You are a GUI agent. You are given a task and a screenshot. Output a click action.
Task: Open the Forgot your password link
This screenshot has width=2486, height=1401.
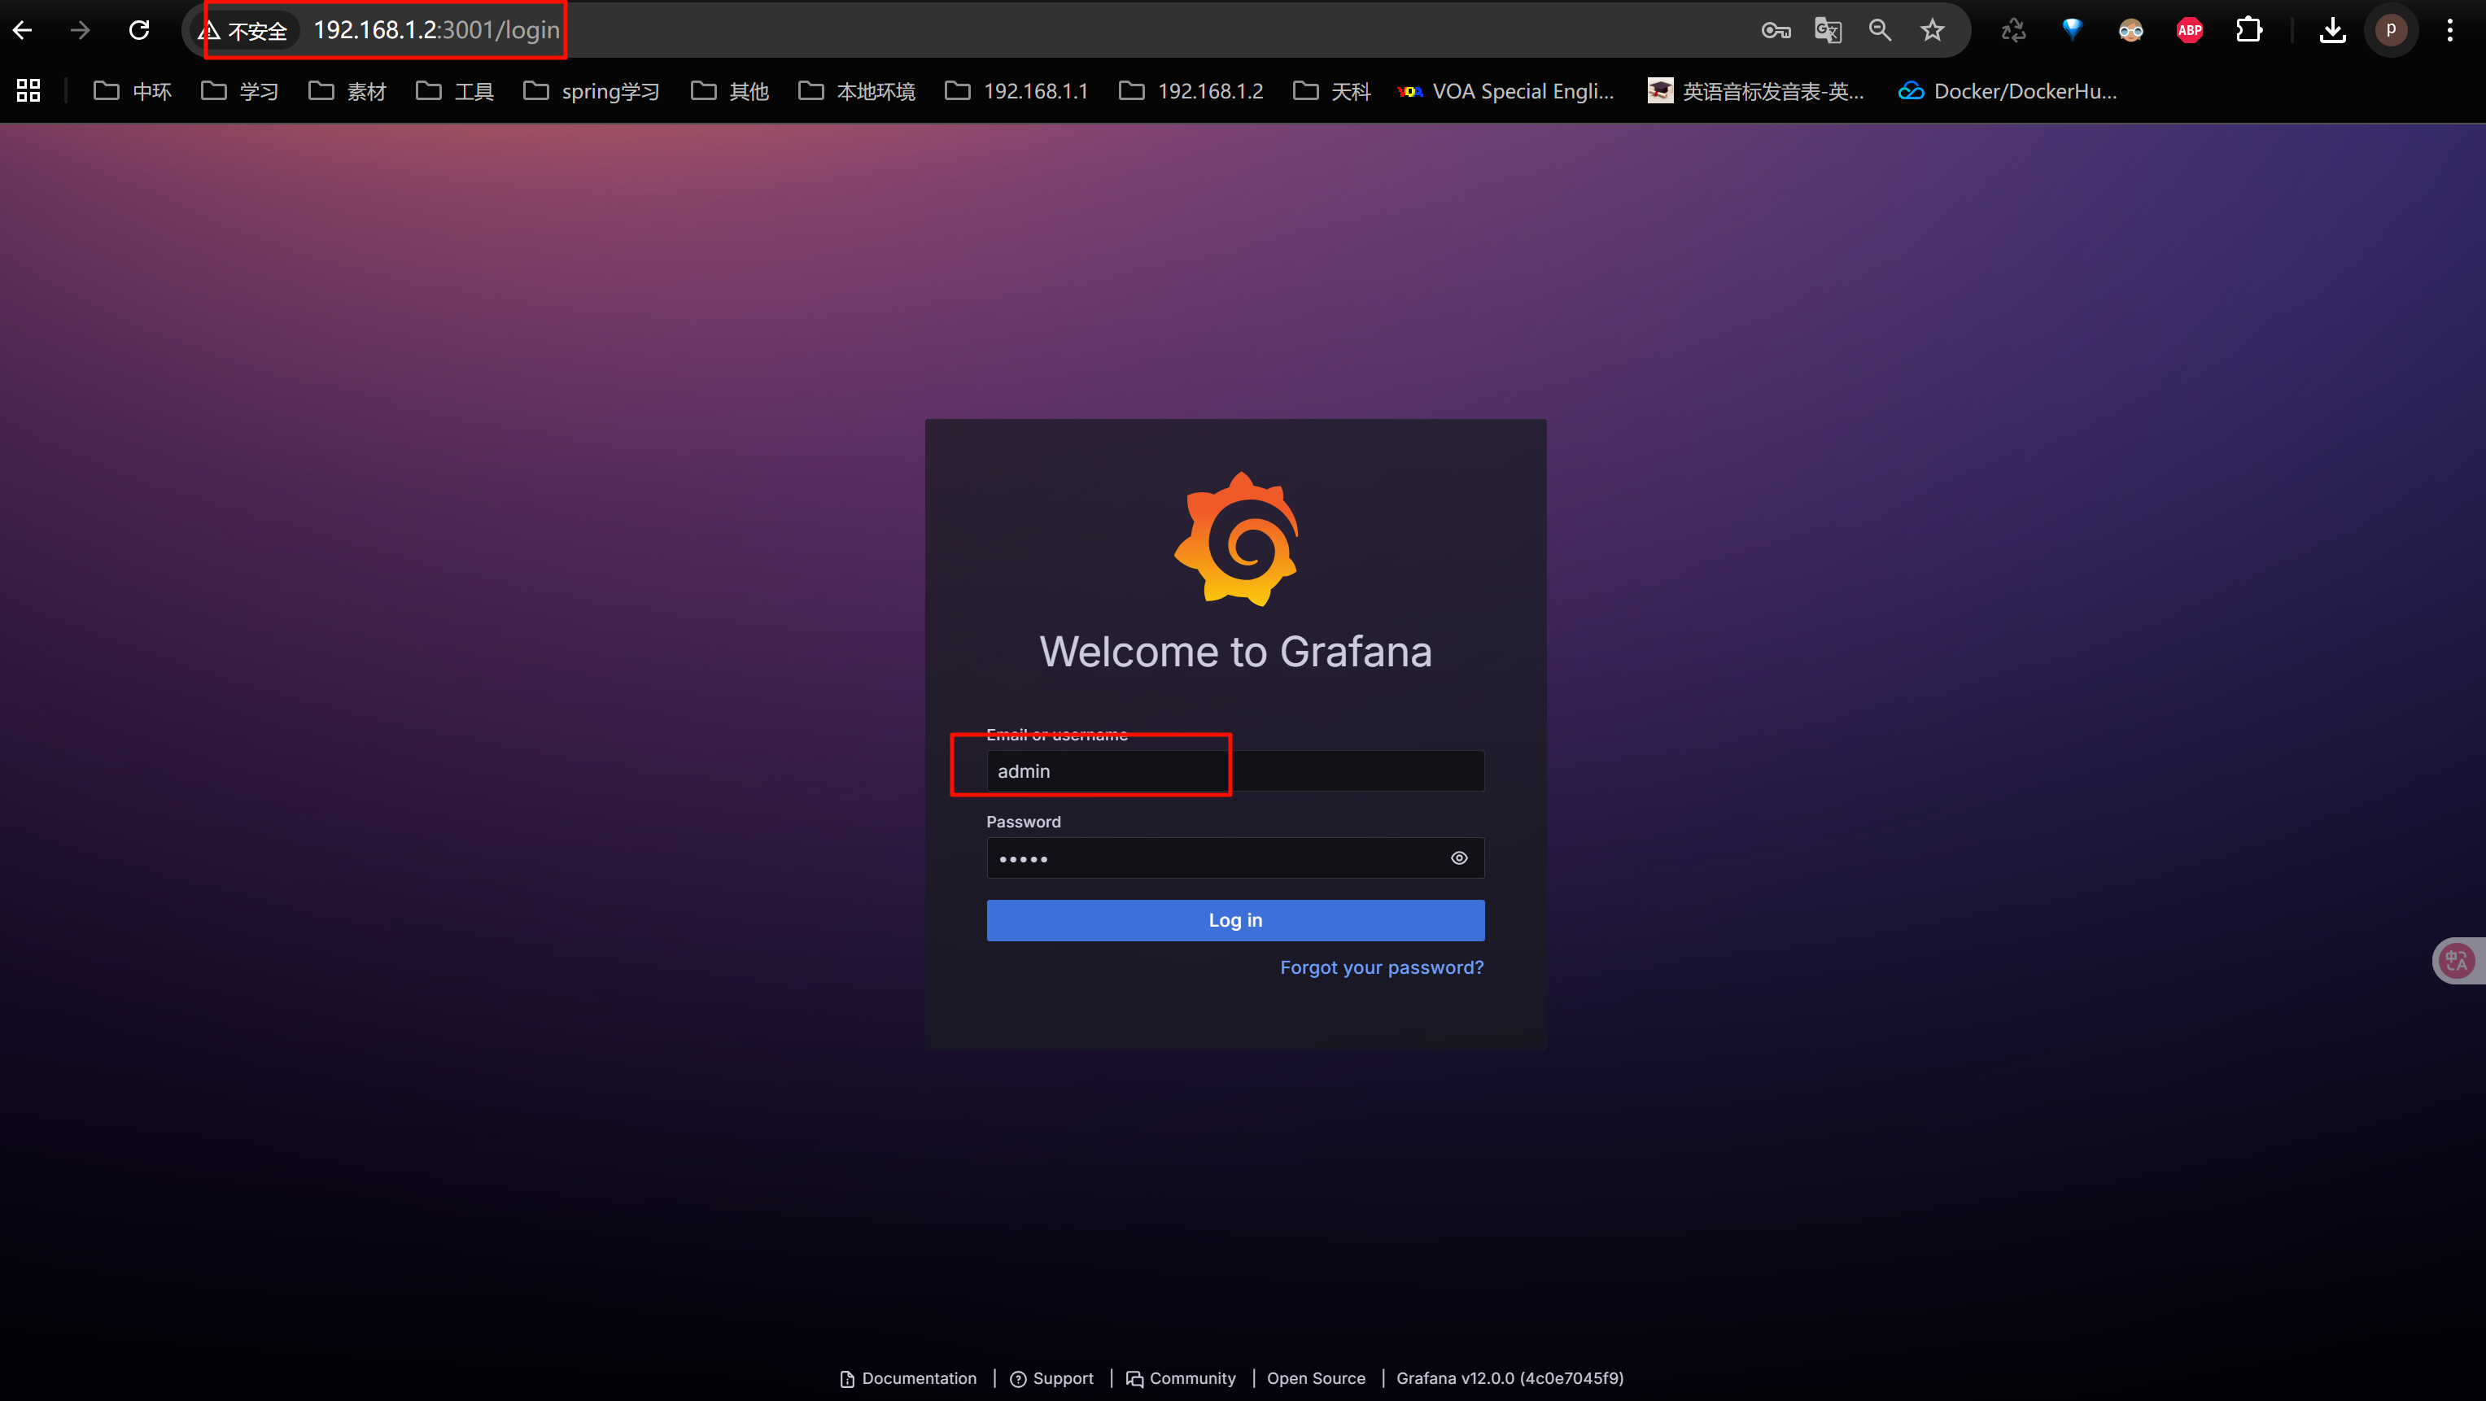(1381, 967)
